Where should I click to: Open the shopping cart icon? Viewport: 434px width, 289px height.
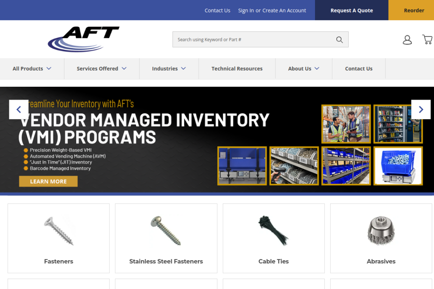pyautogui.click(x=427, y=39)
